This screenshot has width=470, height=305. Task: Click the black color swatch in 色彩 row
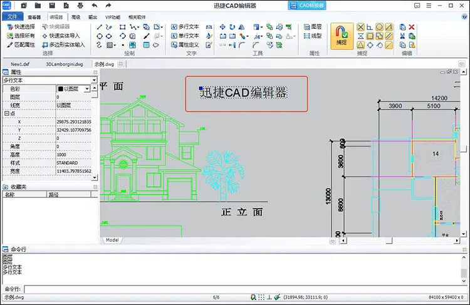click(60, 89)
